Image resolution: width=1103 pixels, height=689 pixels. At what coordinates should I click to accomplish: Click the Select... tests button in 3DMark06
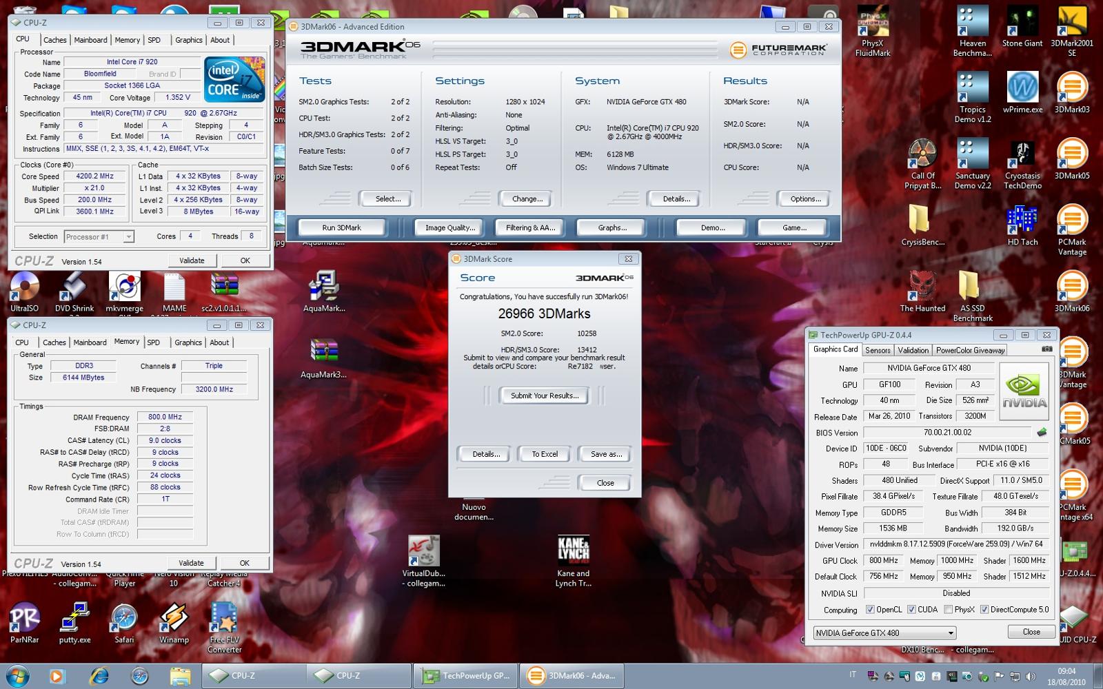(x=387, y=198)
